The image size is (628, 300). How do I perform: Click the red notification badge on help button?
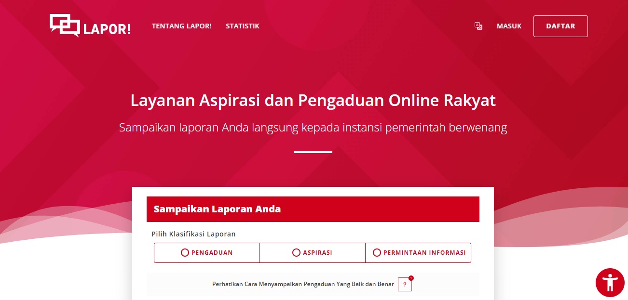pyautogui.click(x=411, y=278)
